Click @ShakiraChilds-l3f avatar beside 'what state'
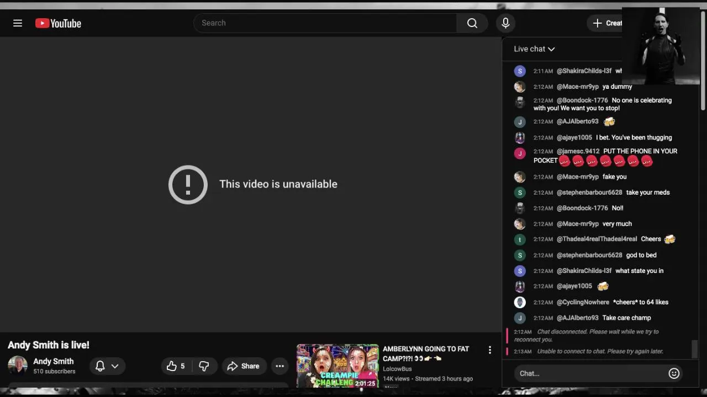 [520, 271]
